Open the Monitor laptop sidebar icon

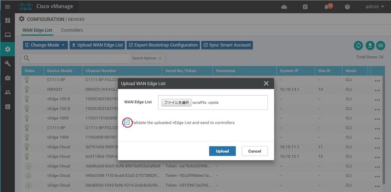[x=8, y=35]
